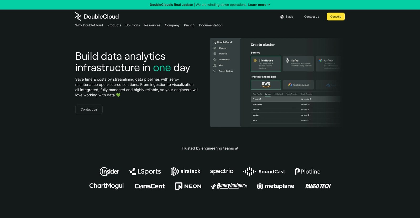
Task: Click Project Settings icon in preview sidebar
Action: tap(215, 71)
